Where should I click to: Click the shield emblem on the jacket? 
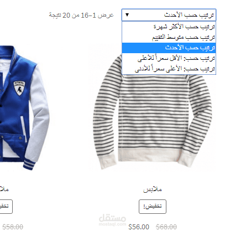[x=19, y=88]
